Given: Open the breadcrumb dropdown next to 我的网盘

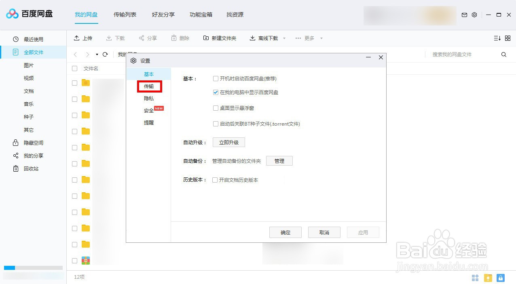Looking at the screenshot, I should coord(96,54).
